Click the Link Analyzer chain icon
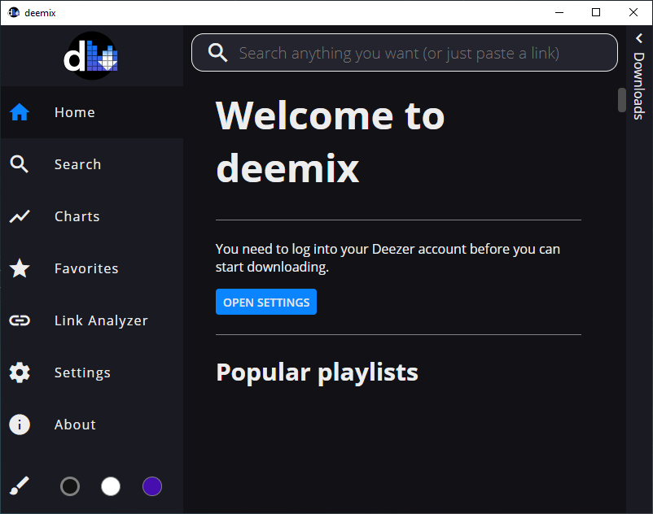Image resolution: width=653 pixels, height=514 pixels. (20, 321)
